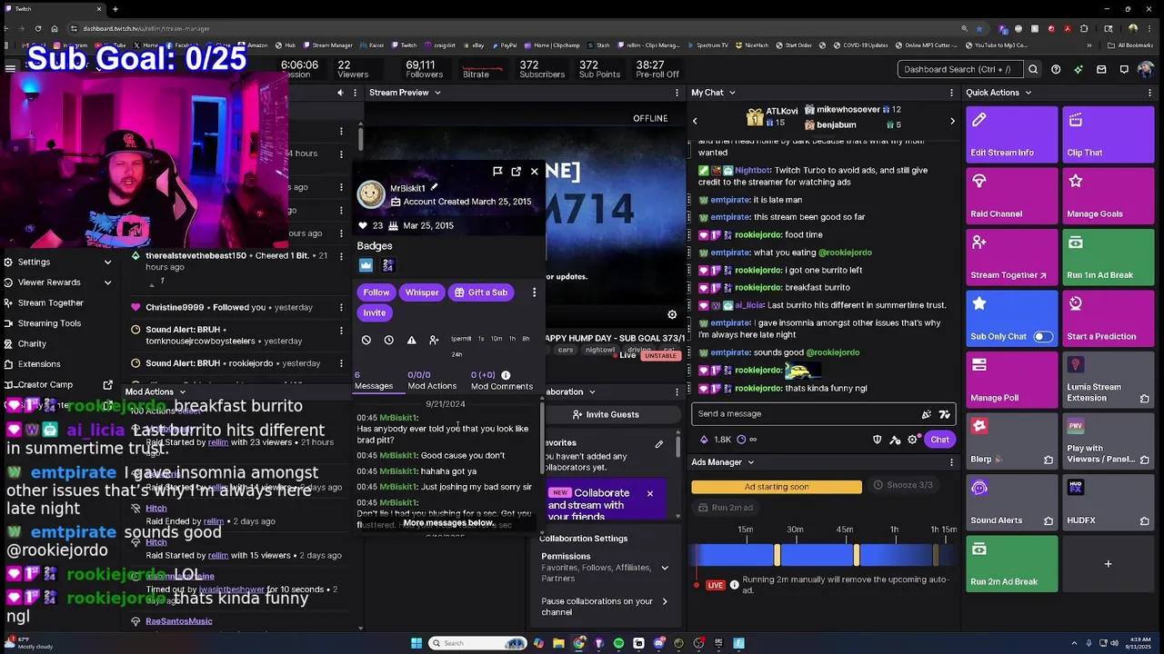Click the purple Chat send button
This screenshot has width=1164, height=654.
click(939, 440)
